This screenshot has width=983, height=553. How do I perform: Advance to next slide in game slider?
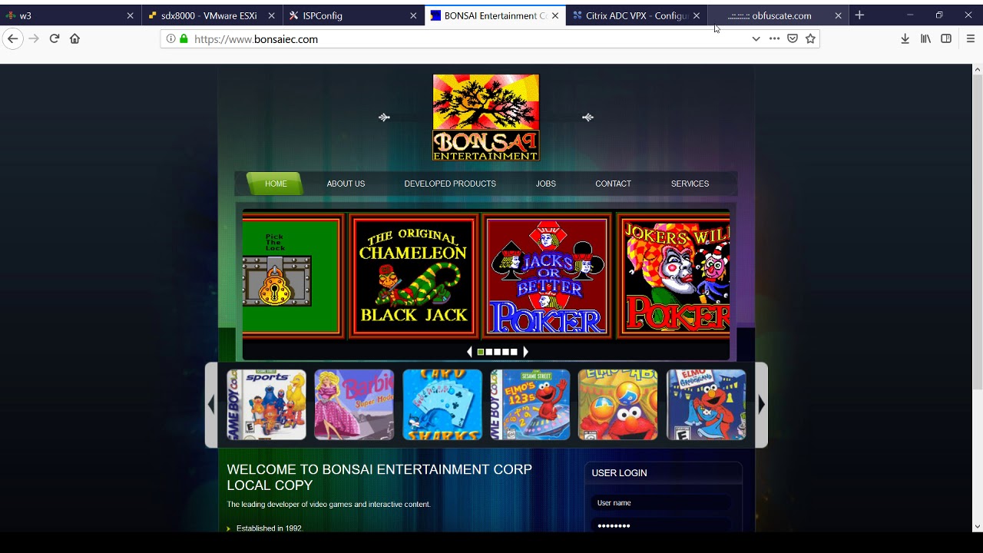pyautogui.click(x=525, y=352)
